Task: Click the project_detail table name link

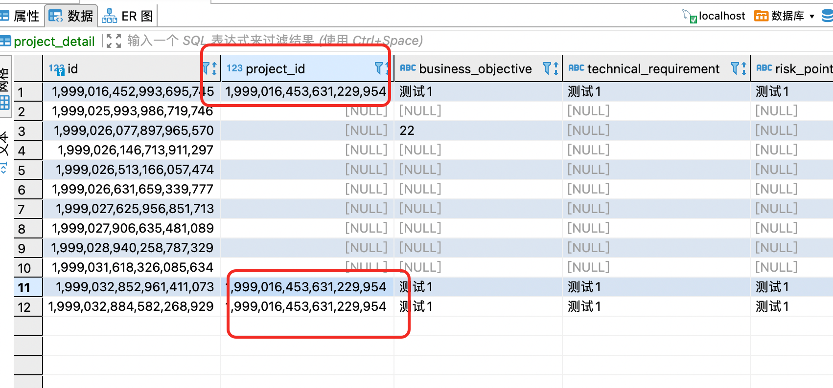Action: (54, 42)
